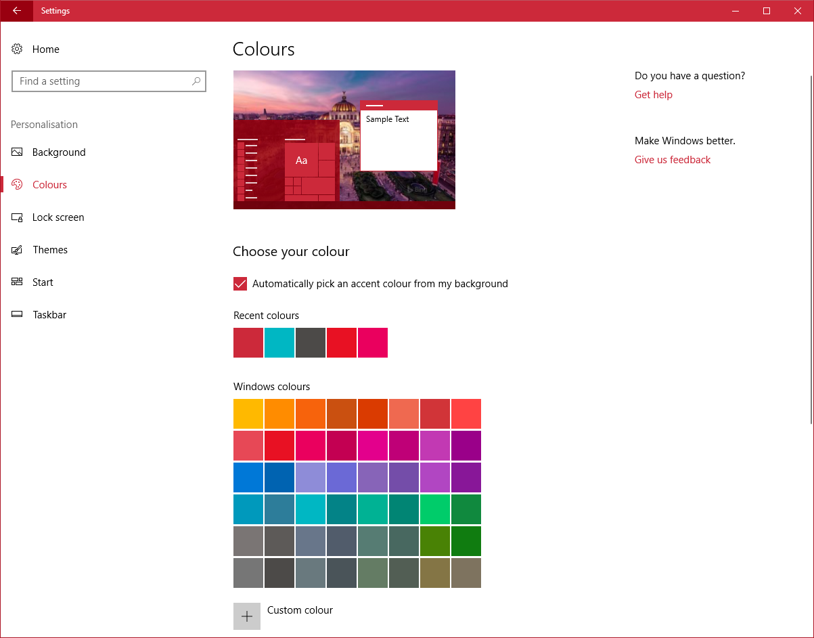The height and width of the screenshot is (638, 814).
Task: Pick the blue swatch starting the third row
Action: tap(248, 477)
